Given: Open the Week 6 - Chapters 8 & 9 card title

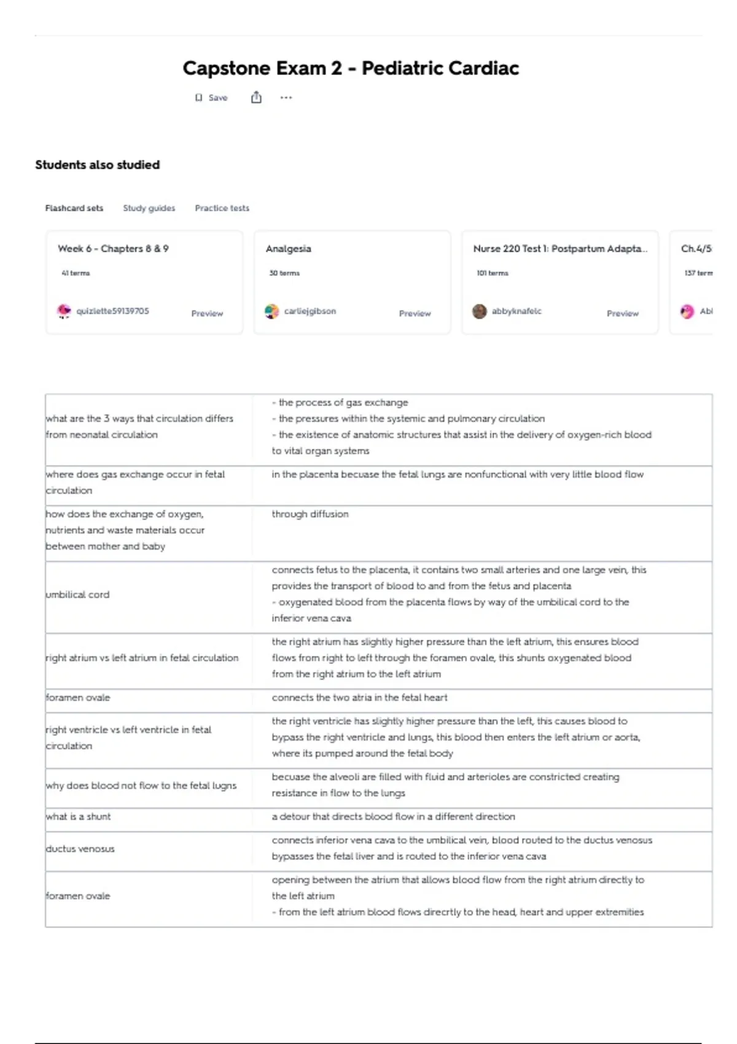Looking at the screenshot, I should pyautogui.click(x=113, y=249).
